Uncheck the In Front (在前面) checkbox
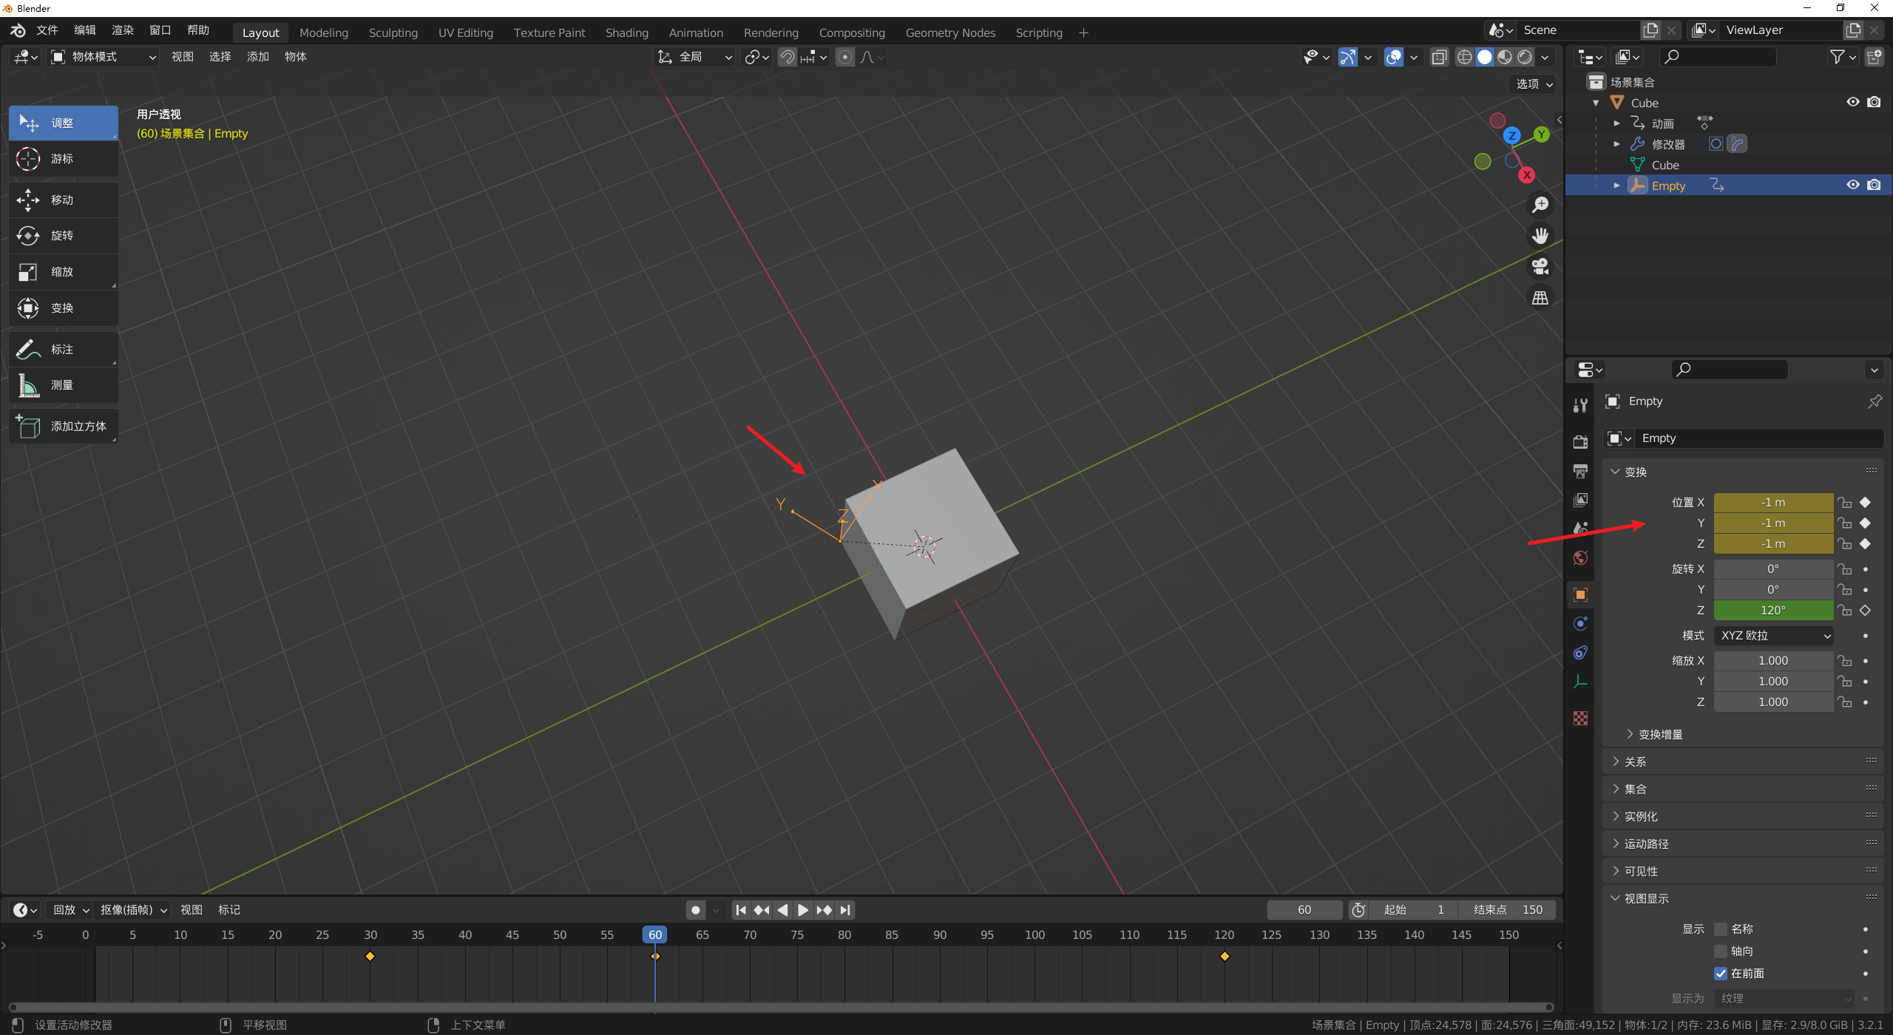Image resolution: width=1893 pixels, height=1035 pixels. [x=1721, y=974]
